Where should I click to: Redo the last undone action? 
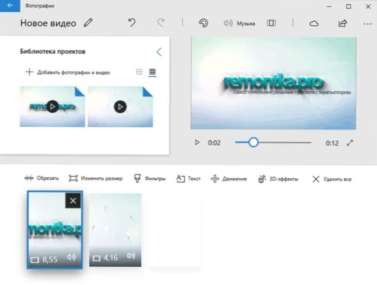161,23
